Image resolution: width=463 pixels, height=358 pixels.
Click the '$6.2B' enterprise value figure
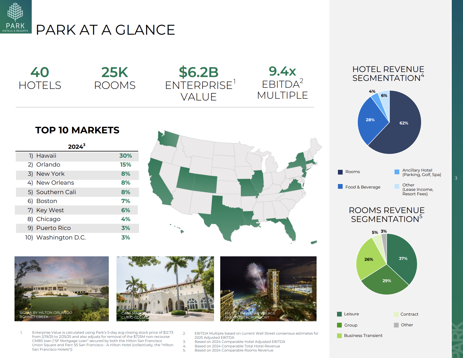(x=199, y=72)
